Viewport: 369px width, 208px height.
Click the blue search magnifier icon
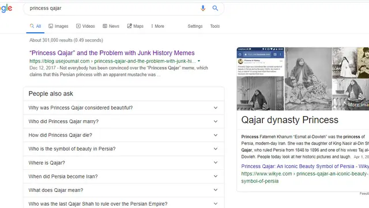215,8
